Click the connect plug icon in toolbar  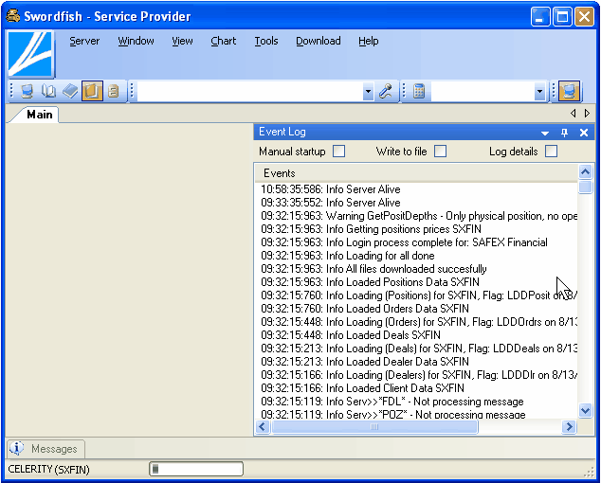(386, 92)
